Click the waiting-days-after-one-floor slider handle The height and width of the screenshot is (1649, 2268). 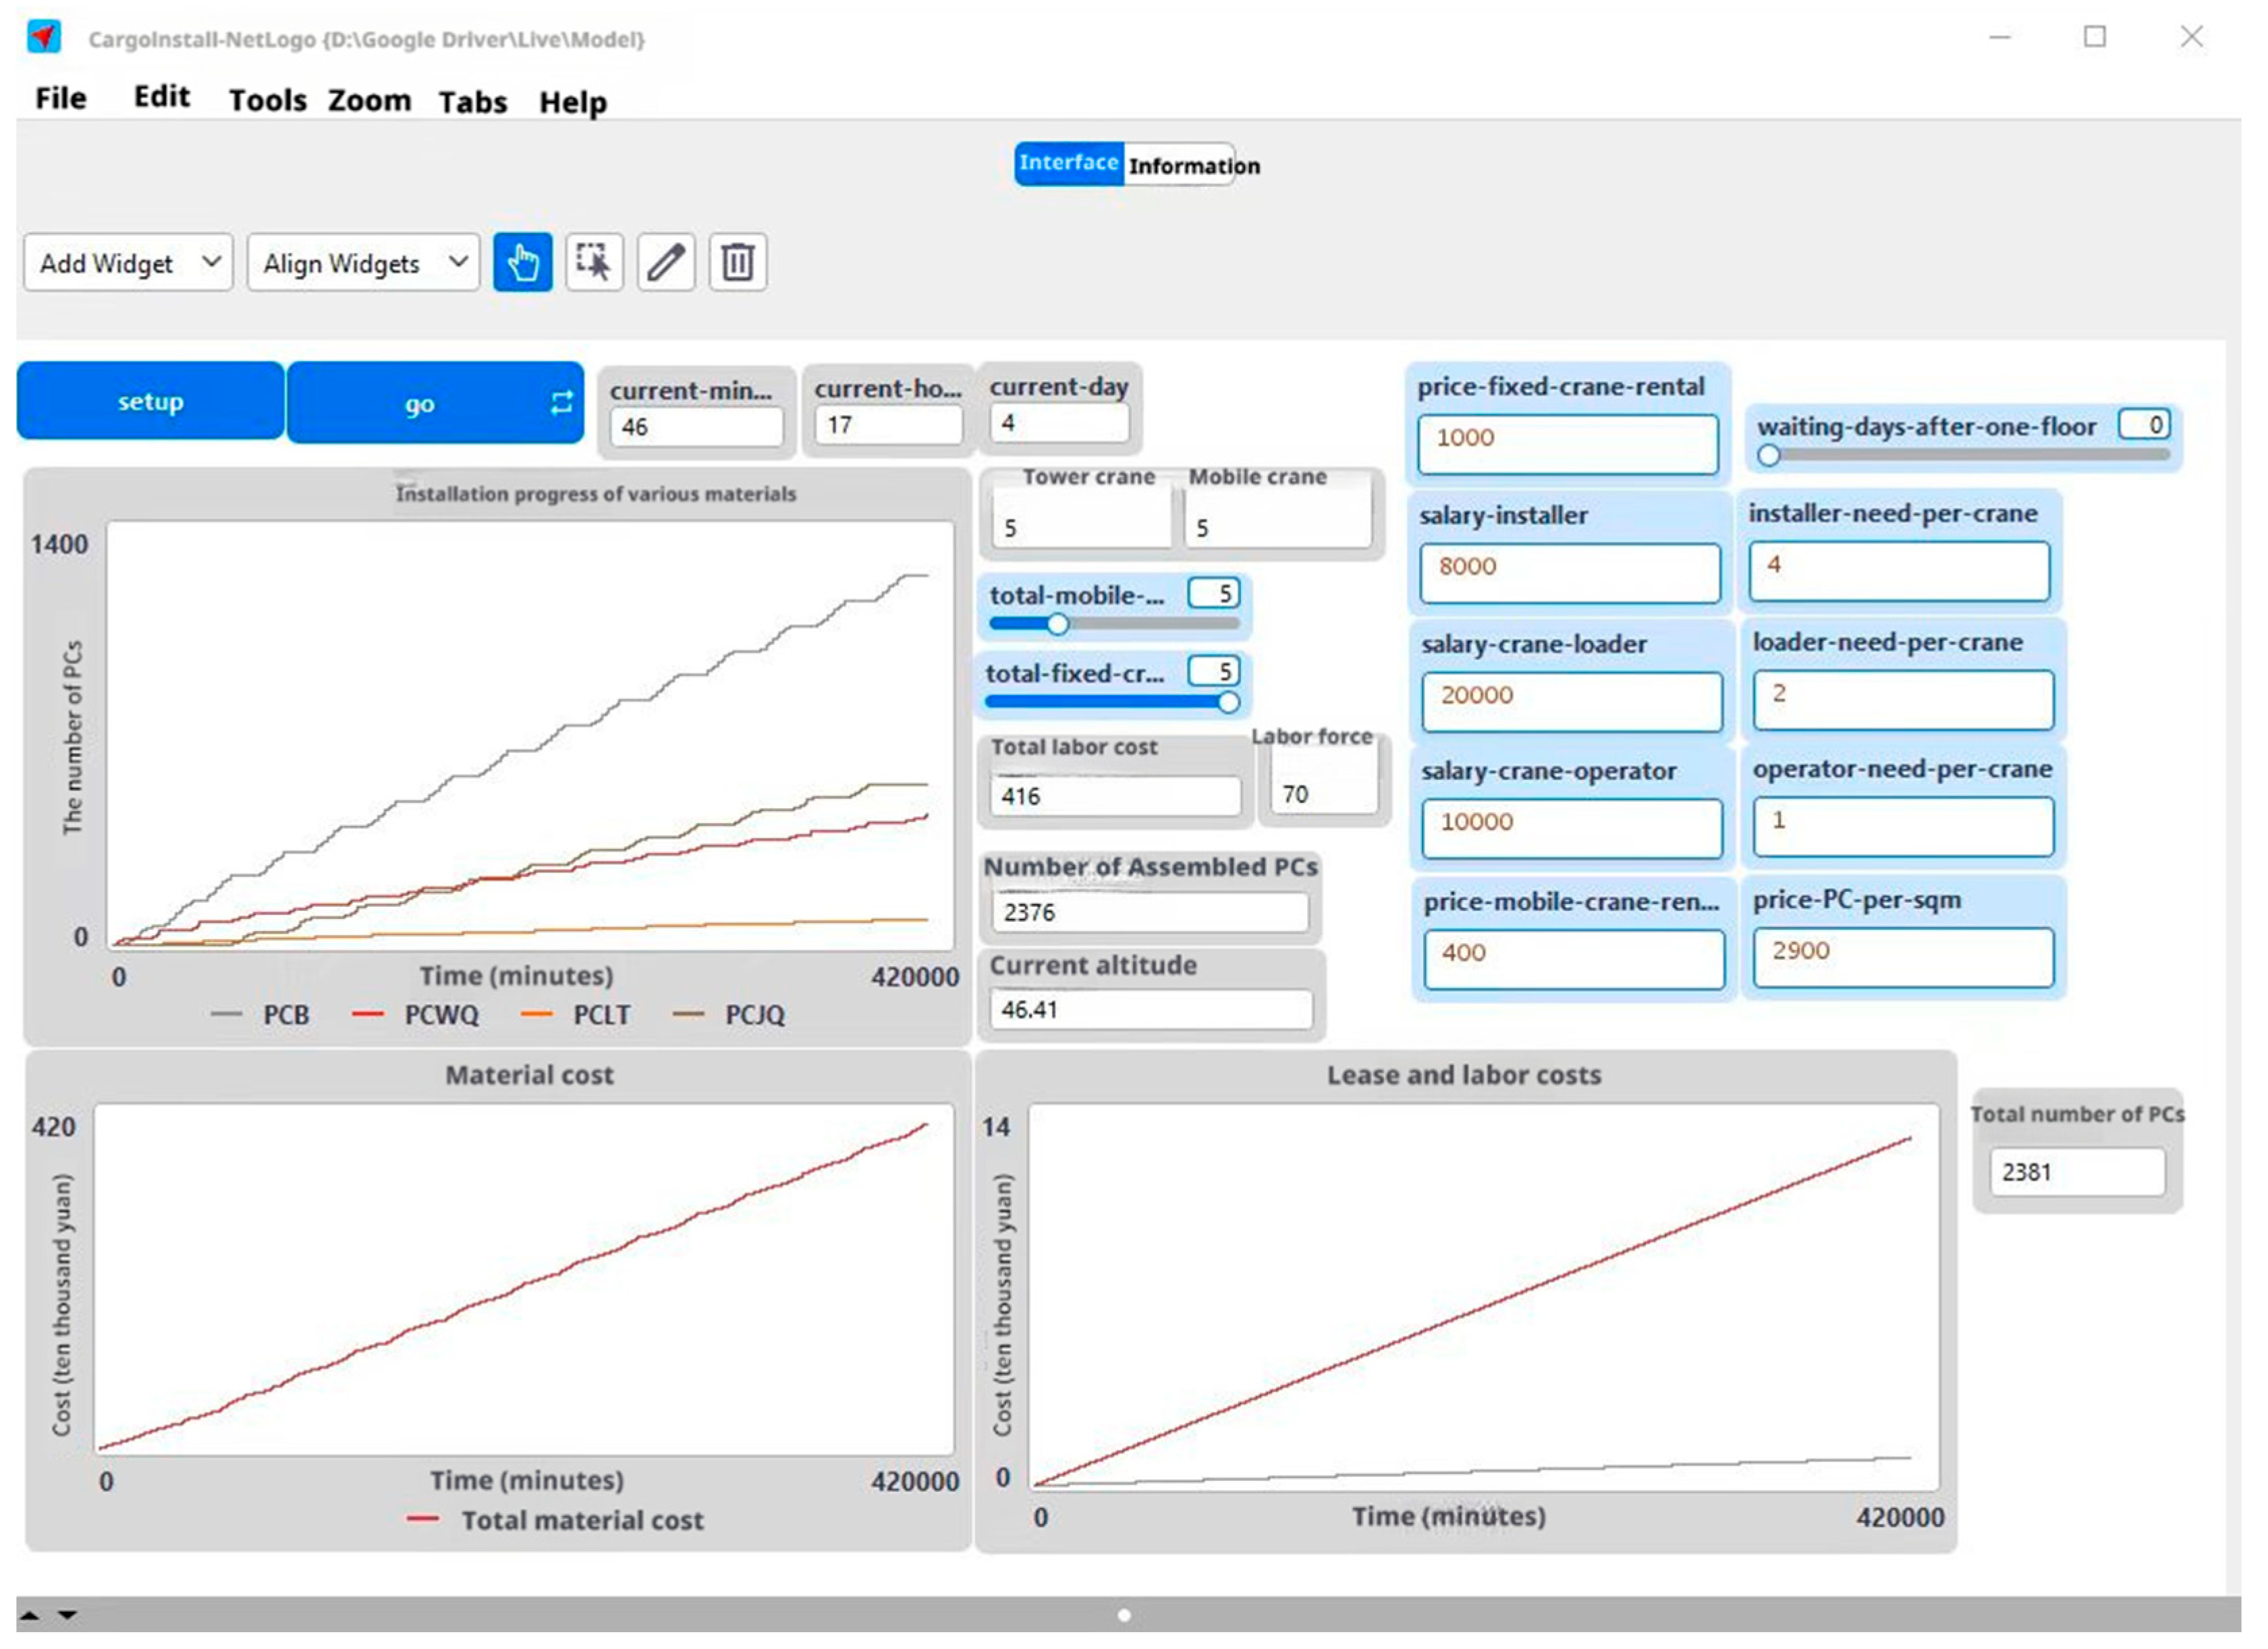[x=1769, y=456]
